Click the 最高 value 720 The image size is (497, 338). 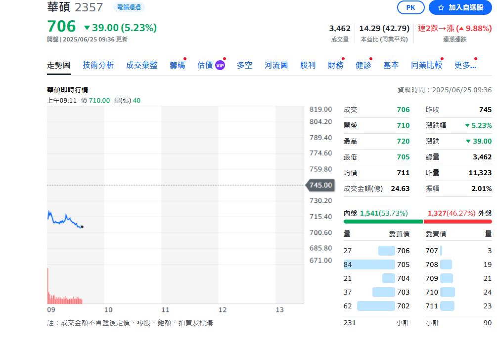point(403,141)
